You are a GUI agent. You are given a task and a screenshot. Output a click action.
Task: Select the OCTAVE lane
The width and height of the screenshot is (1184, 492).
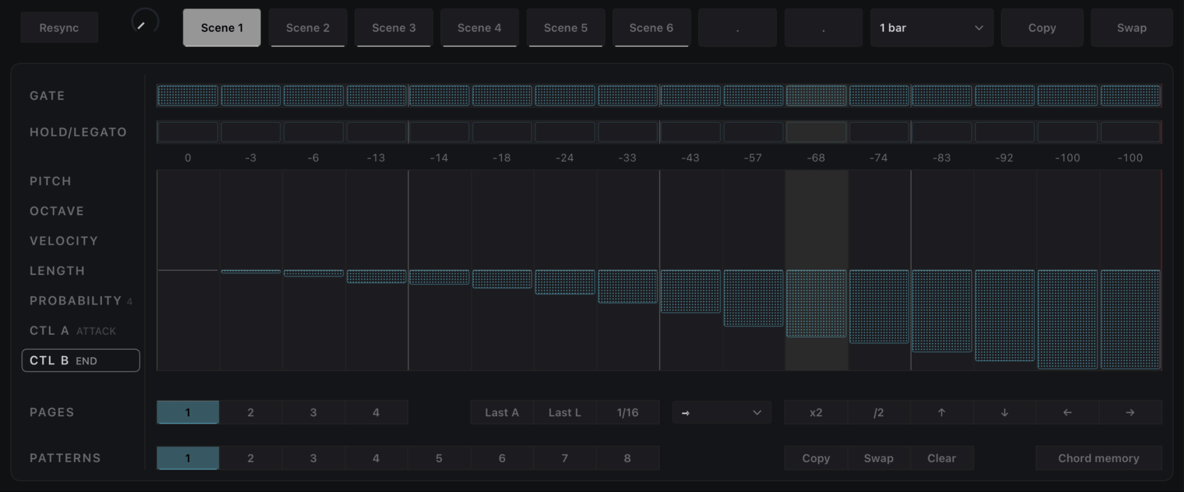[x=57, y=211]
